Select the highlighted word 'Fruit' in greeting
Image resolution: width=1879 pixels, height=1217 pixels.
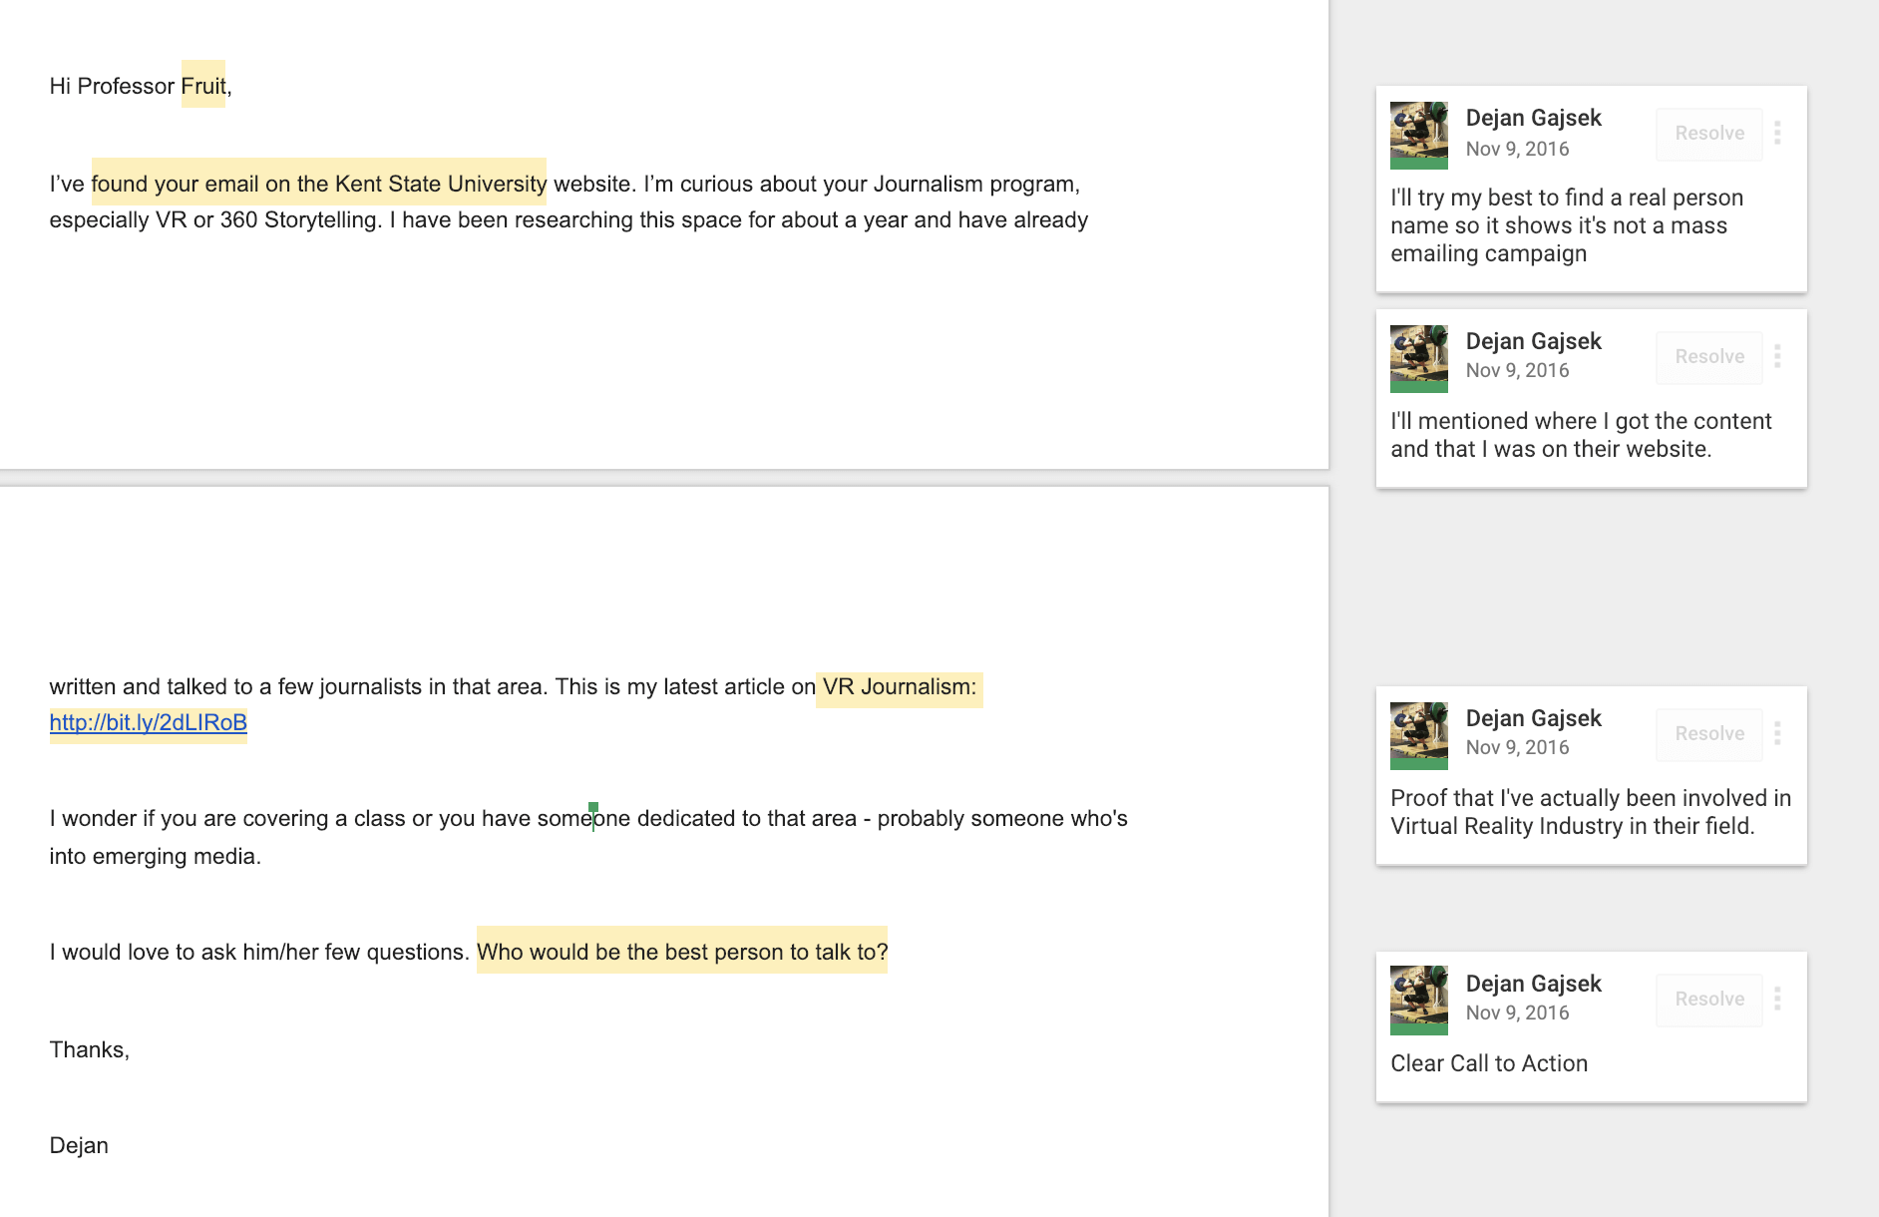click(203, 86)
